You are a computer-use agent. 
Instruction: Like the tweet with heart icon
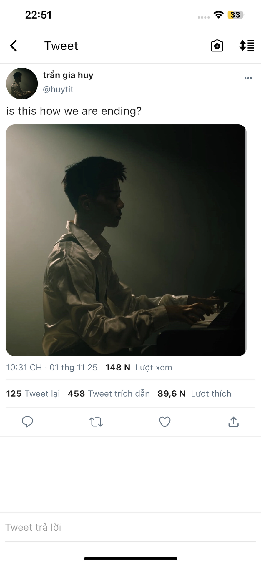pos(165,422)
